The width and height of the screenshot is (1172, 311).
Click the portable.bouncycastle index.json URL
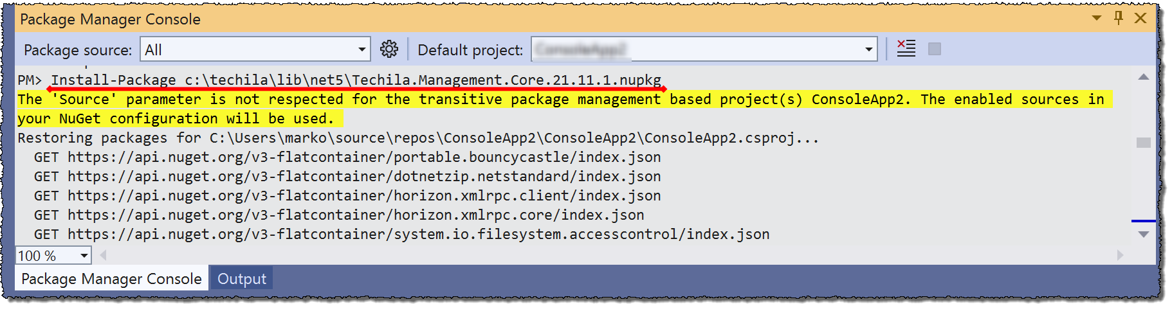point(364,157)
